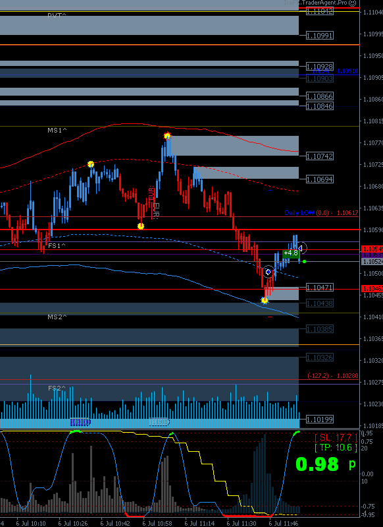383x527 pixels.
Task: Click the red 1.1054 price axis marker
Action: pos(372,249)
